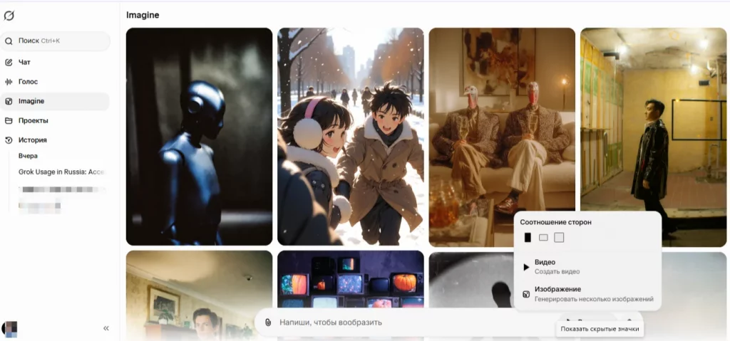Open the Grok Usage in Russia chat
The image size is (730, 341).
pos(61,172)
